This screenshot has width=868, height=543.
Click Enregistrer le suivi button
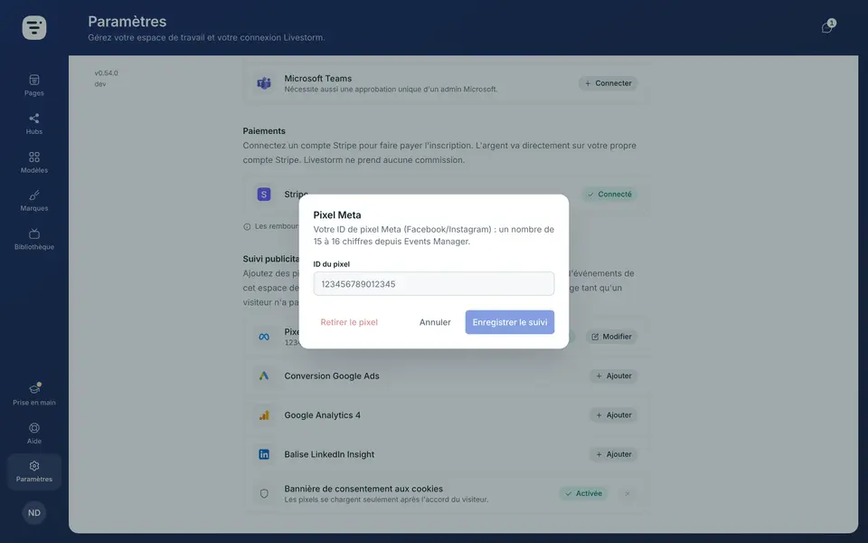pyautogui.click(x=510, y=322)
